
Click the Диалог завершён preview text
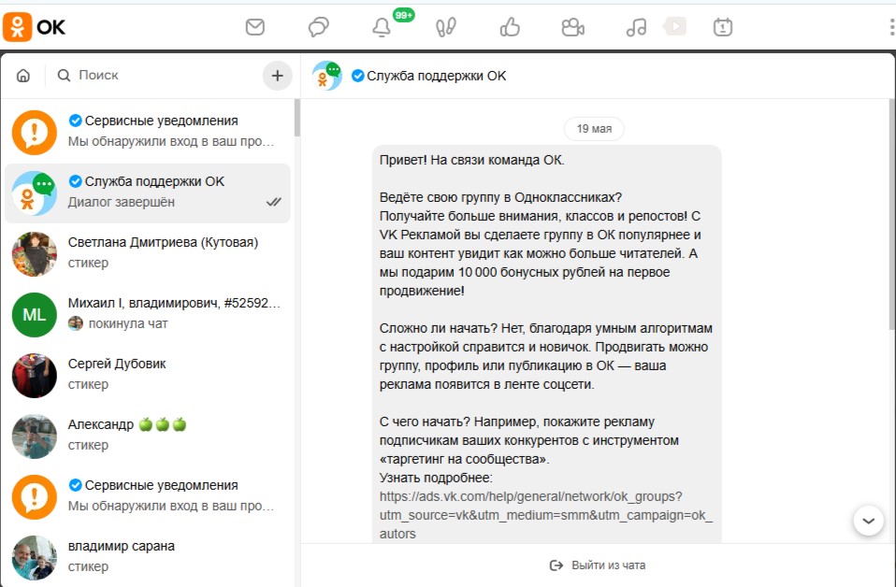122,202
